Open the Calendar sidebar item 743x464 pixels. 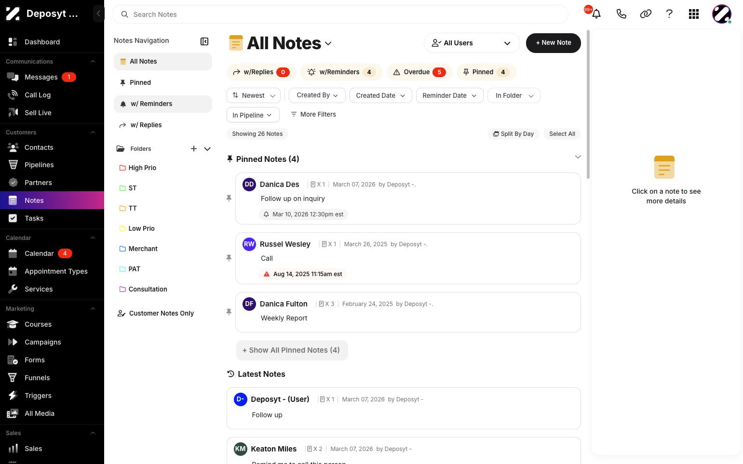[52, 253]
